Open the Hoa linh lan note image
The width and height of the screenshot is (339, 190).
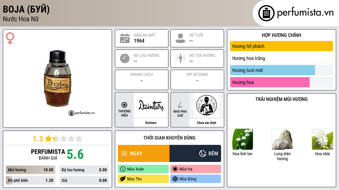[x=242, y=139]
